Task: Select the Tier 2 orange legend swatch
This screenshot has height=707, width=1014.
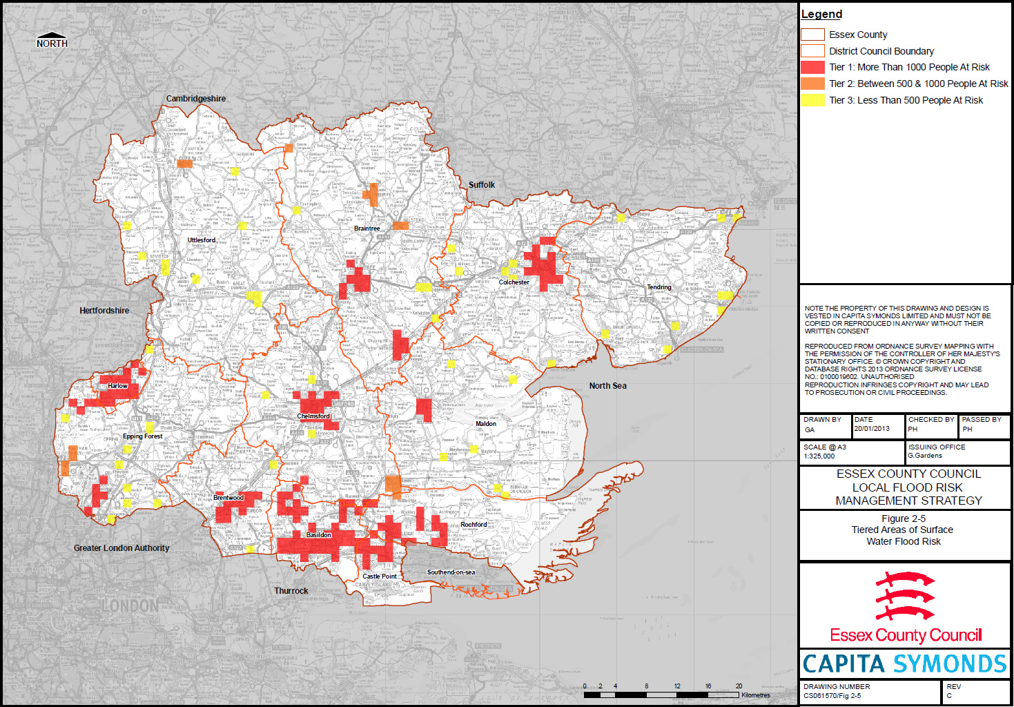Action: [x=812, y=84]
